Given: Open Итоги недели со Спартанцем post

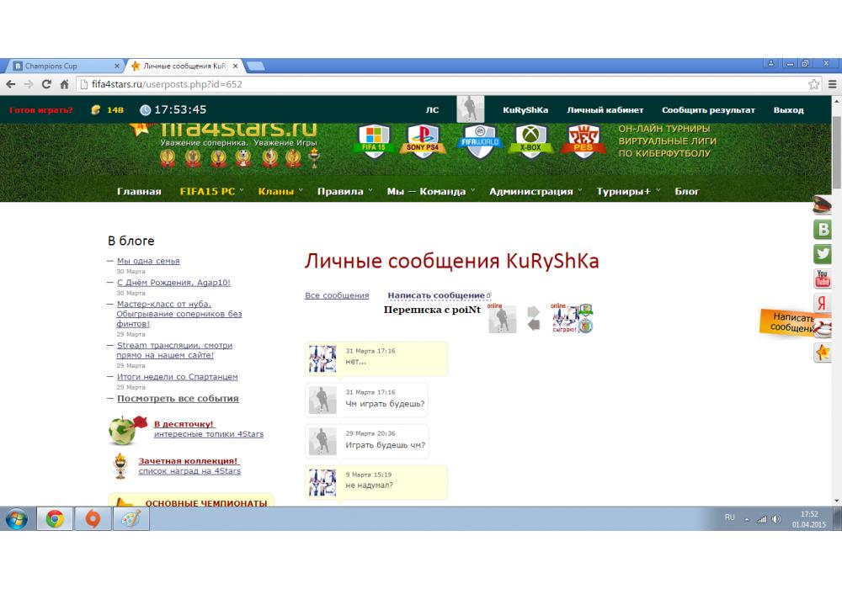Looking at the screenshot, I should coord(177,377).
